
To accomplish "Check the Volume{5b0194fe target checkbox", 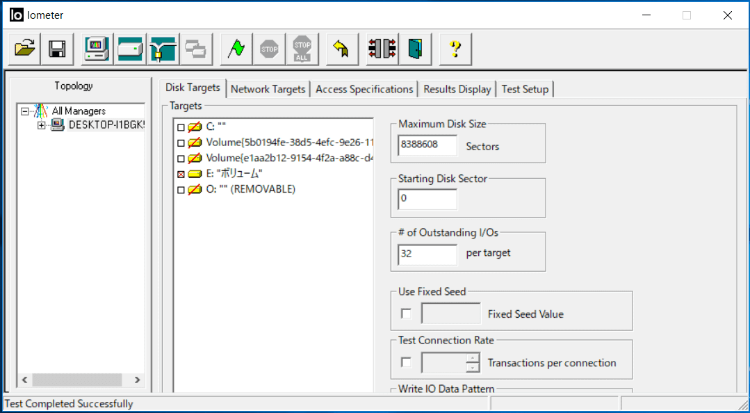I will click(x=181, y=143).
